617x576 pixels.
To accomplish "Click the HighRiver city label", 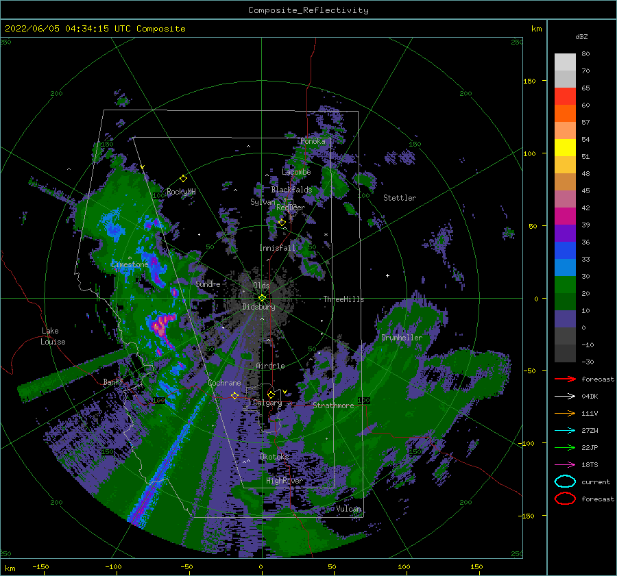I will [285, 481].
